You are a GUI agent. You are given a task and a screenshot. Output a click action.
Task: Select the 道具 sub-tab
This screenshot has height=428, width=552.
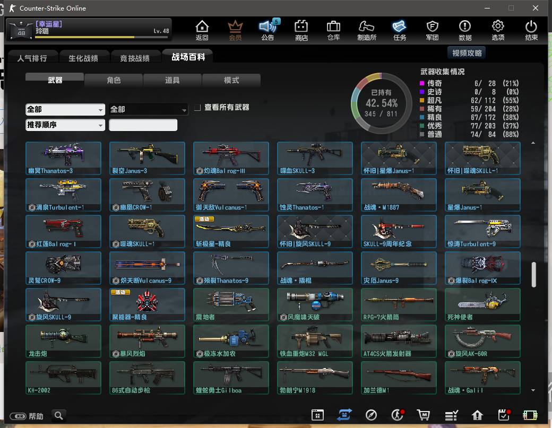point(172,80)
